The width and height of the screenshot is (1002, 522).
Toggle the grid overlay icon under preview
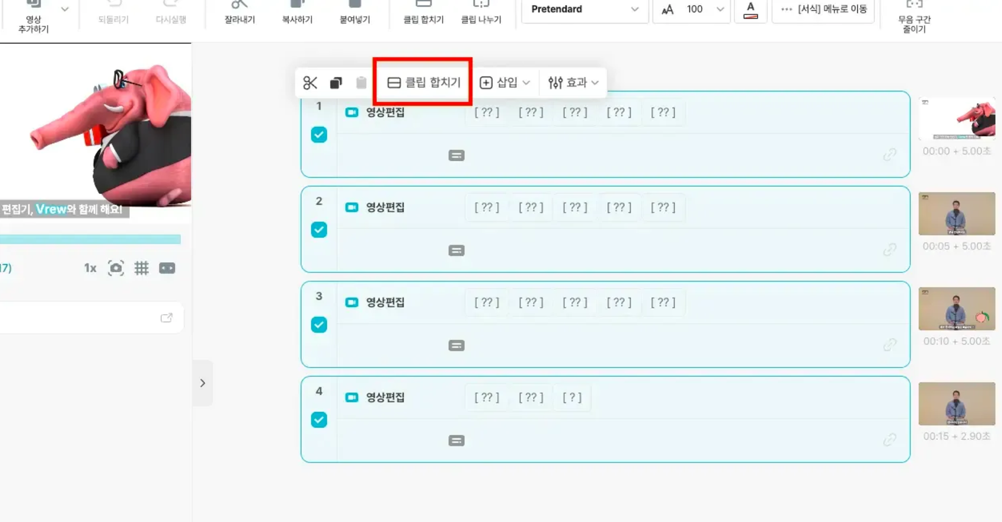click(141, 268)
